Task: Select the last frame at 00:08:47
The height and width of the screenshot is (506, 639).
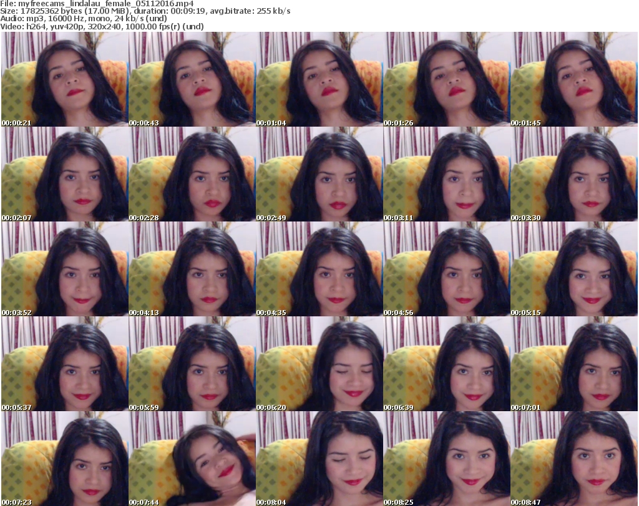Action: pyautogui.click(x=573, y=459)
